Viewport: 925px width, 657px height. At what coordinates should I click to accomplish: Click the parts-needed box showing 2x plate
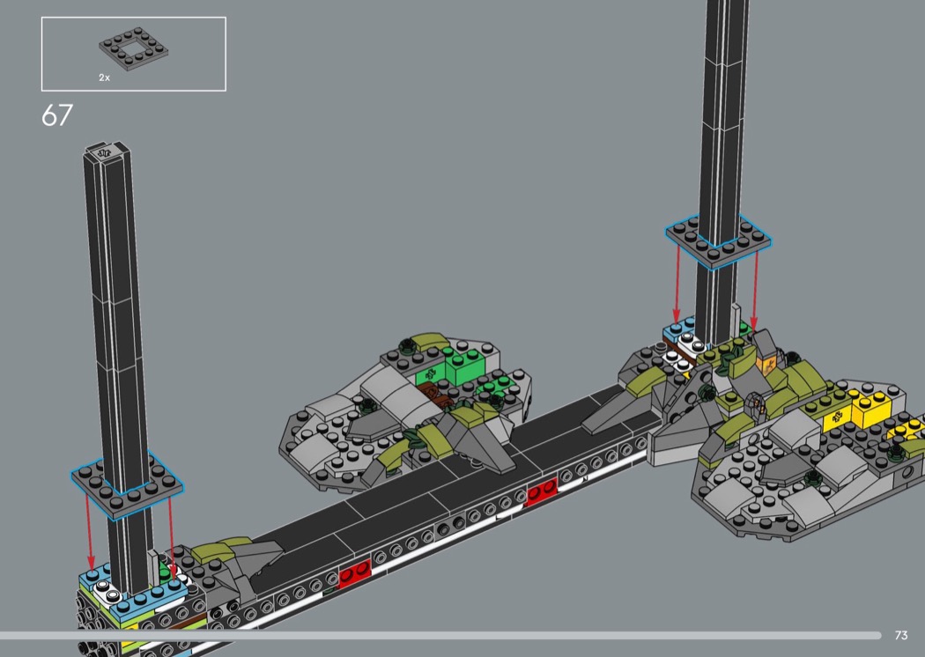tap(133, 54)
